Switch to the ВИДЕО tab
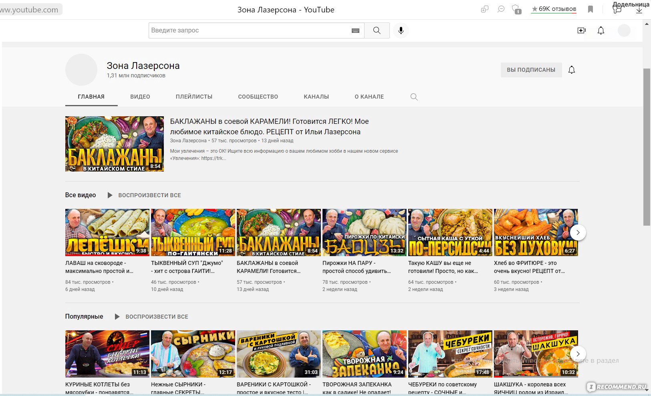The image size is (651, 396). coord(140,97)
